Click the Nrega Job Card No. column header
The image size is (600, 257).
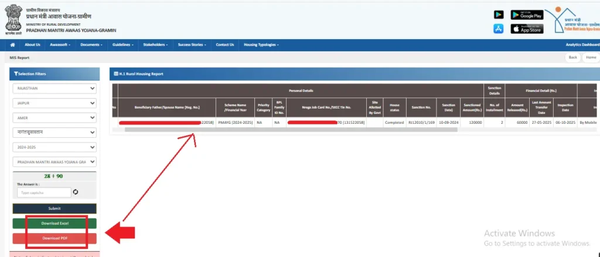[326, 107]
